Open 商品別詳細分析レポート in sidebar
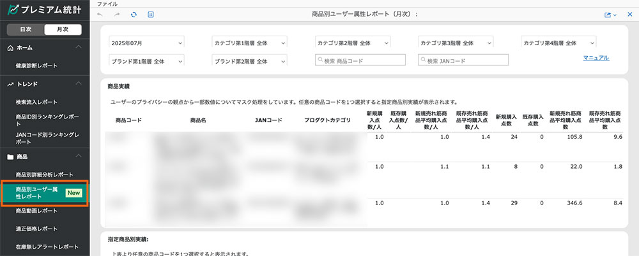This screenshot has height=256, width=639. coord(44,174)
